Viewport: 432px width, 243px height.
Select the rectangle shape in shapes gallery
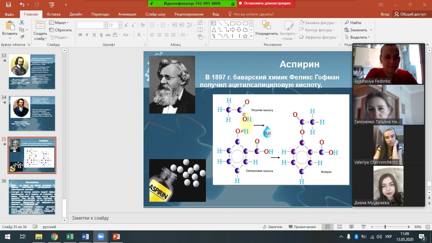(x=232, y=23)
